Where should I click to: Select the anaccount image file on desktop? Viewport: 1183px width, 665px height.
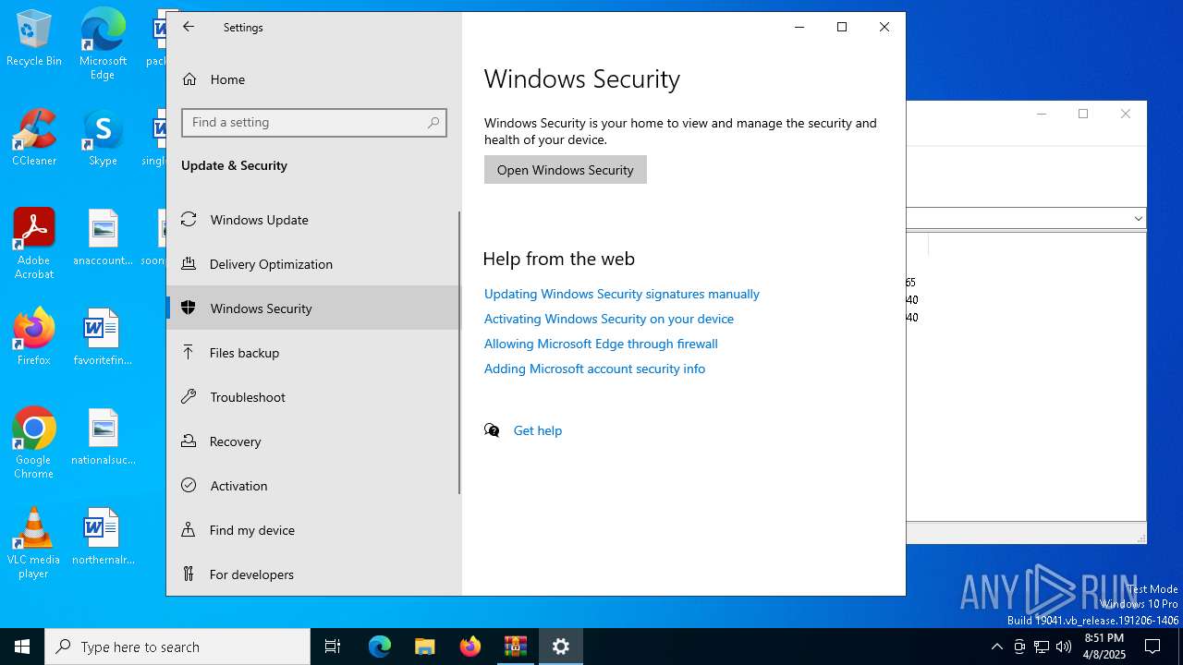[x=103, y=238]
